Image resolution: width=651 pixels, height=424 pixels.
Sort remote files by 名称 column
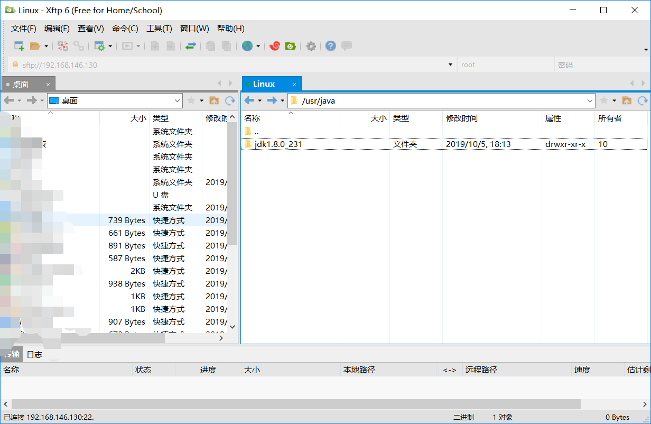click(290, 118)
